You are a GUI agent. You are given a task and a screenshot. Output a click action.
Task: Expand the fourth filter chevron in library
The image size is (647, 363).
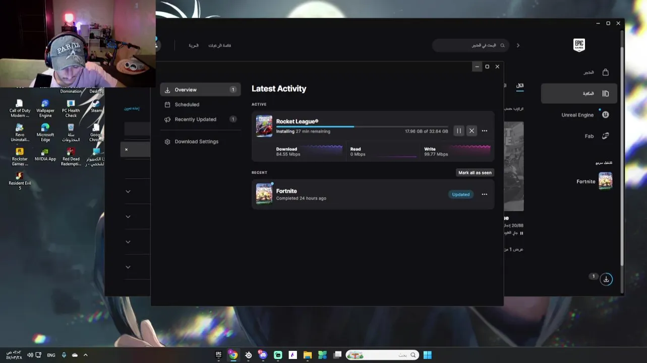(128, 267)
